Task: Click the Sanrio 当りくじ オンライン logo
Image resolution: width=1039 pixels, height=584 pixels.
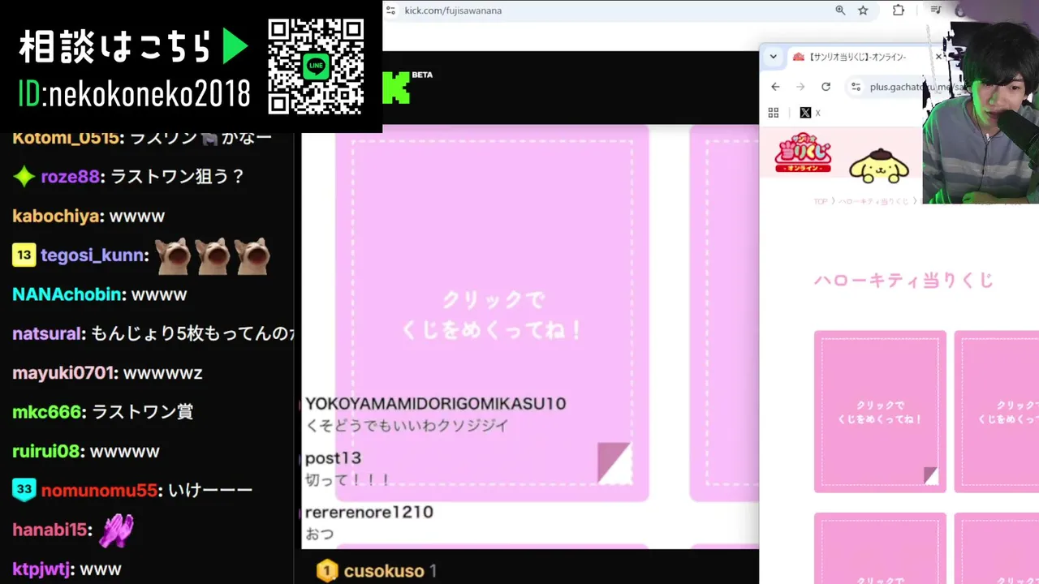Action: point(804,152)
